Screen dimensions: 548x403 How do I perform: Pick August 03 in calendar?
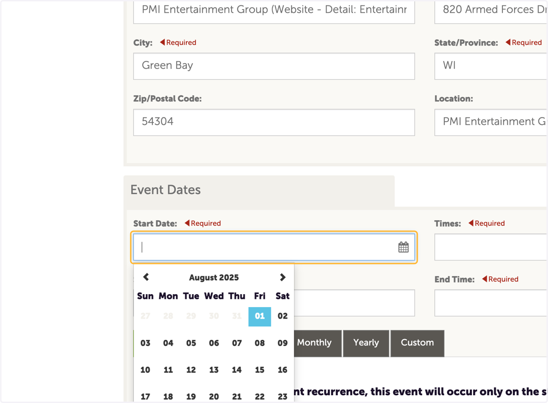pos(145,343)
